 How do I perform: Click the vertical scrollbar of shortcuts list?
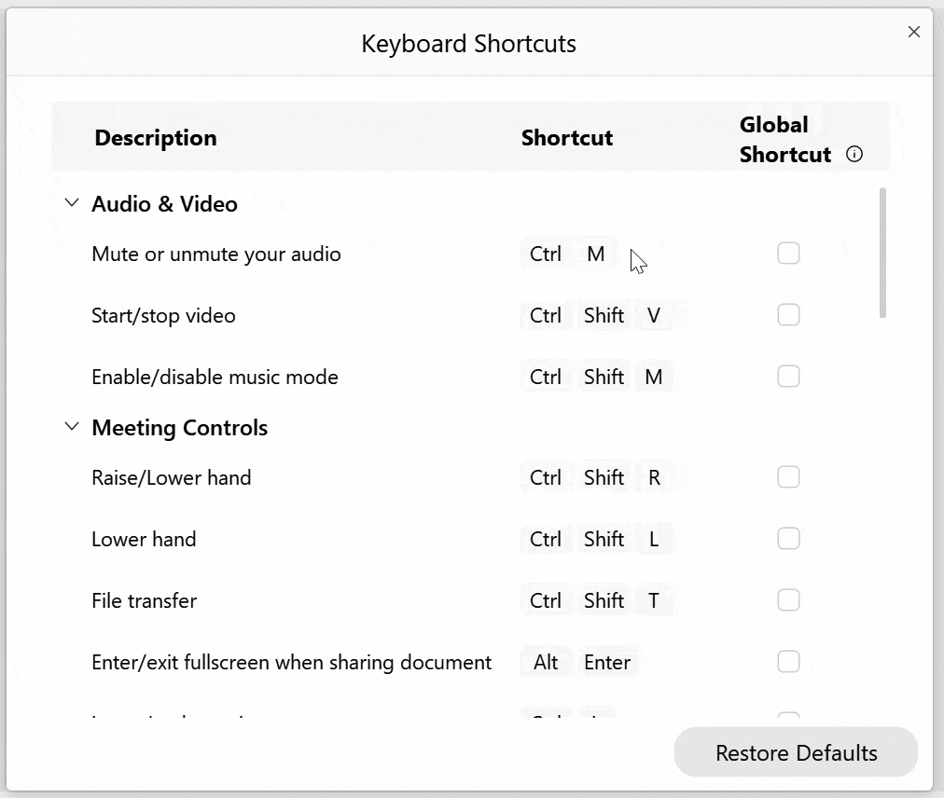coord(882,254)
